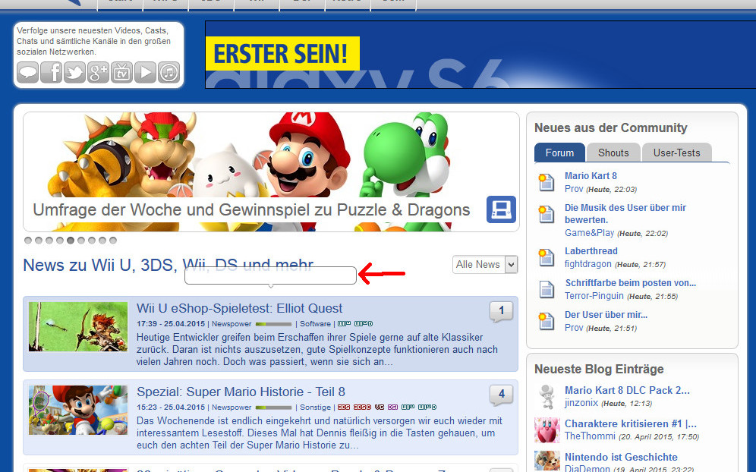Open Schriftfarbe beim posten von... thread
756x472 pixels.
coord(631,283)
